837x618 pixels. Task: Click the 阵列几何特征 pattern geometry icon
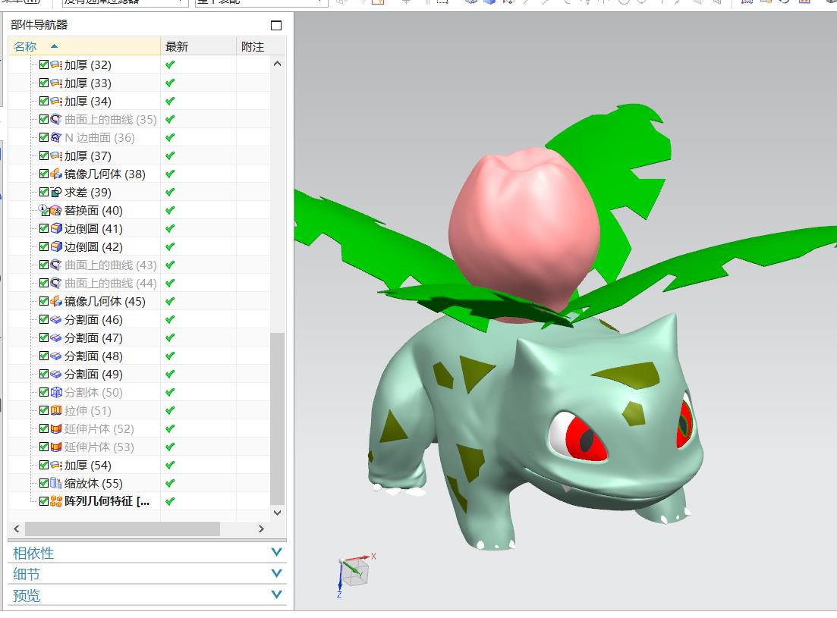pos(56,502)
